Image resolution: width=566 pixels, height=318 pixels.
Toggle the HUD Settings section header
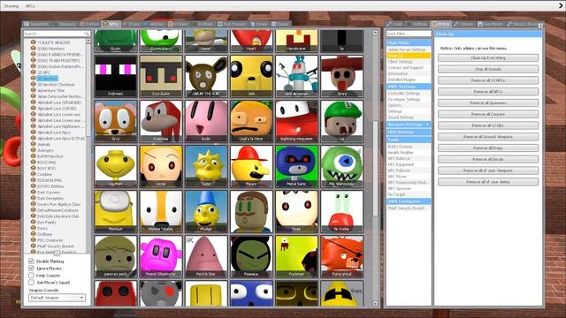(409, 132)
